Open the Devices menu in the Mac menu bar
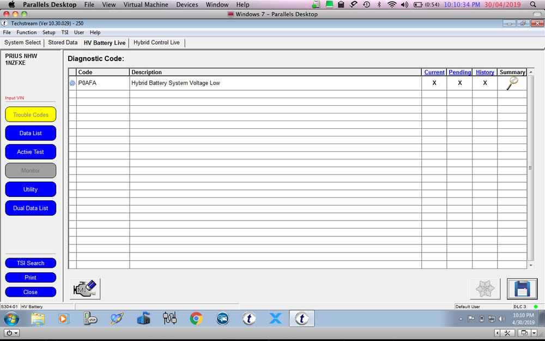The width and height of the screenshot is (545, 341). tap(187, 4)
